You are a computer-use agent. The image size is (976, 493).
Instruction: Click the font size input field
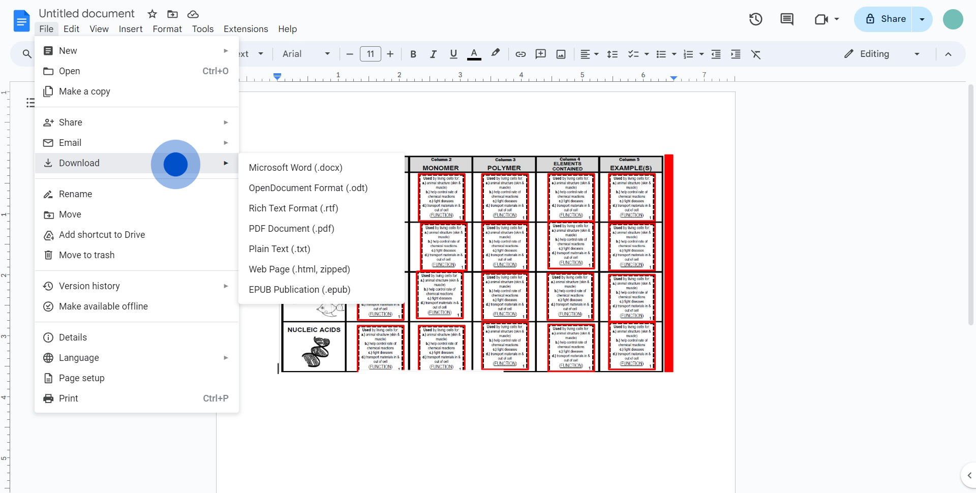coord(370,54)
